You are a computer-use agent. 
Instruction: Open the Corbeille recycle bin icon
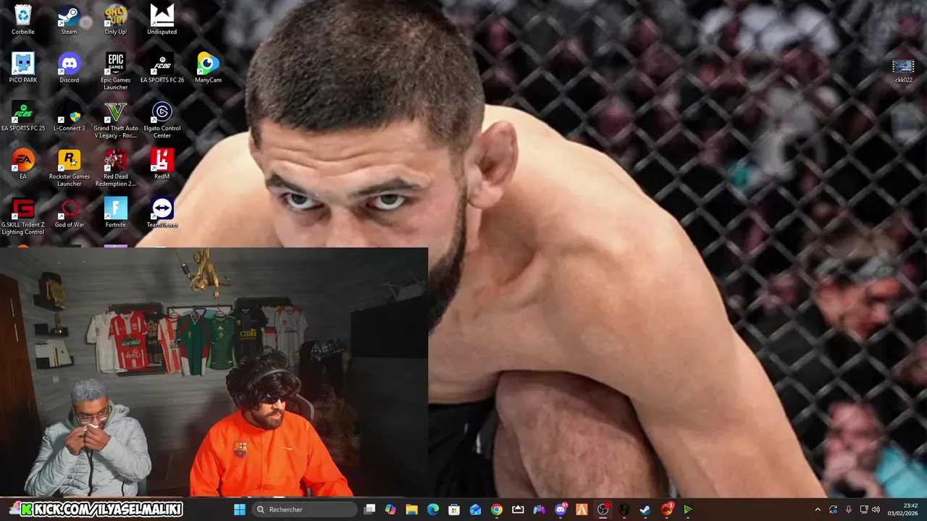tap(22, 20)
